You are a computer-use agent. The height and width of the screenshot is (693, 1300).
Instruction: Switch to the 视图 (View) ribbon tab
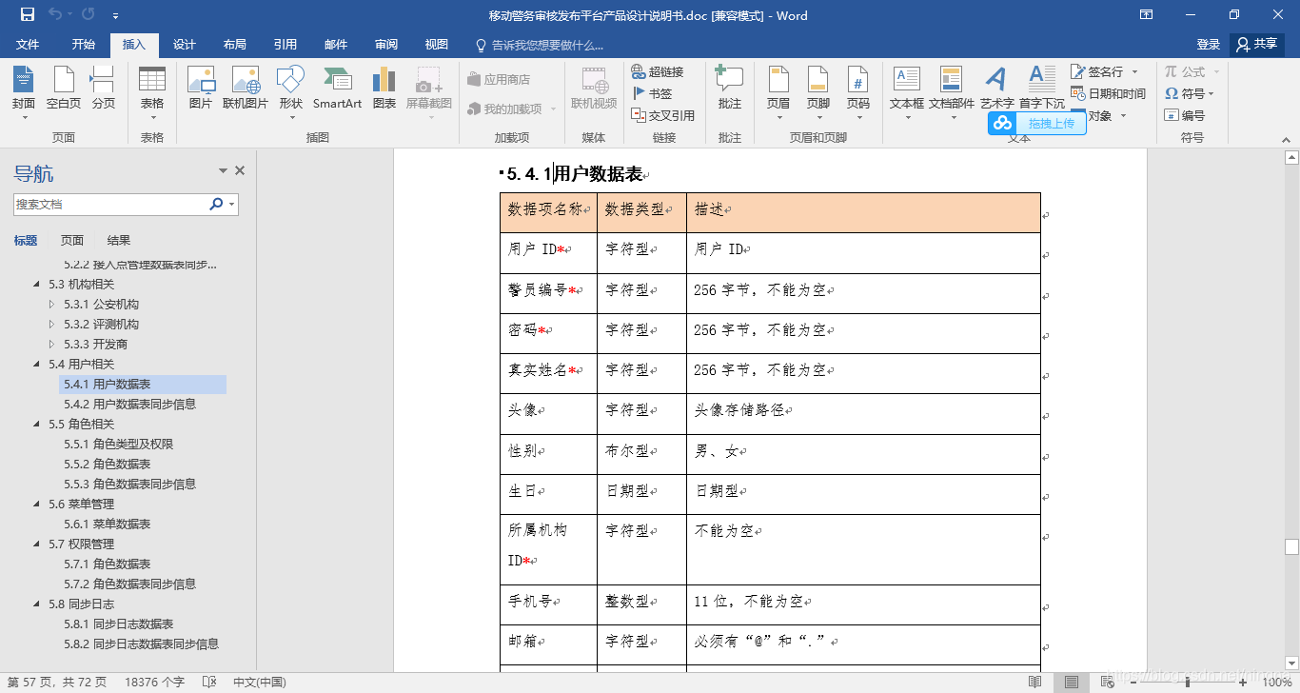click(x=436, y=45)
